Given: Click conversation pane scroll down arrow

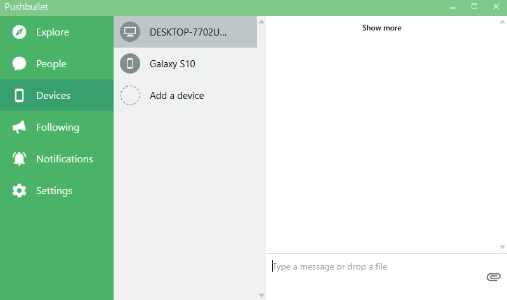Looking at the screenshot, I should pos(502,247).
